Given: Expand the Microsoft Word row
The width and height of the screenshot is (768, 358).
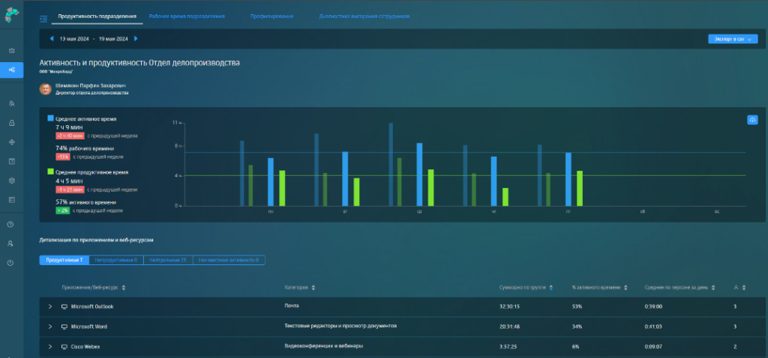Looking at the screenshot, I should tap(50, 327).
